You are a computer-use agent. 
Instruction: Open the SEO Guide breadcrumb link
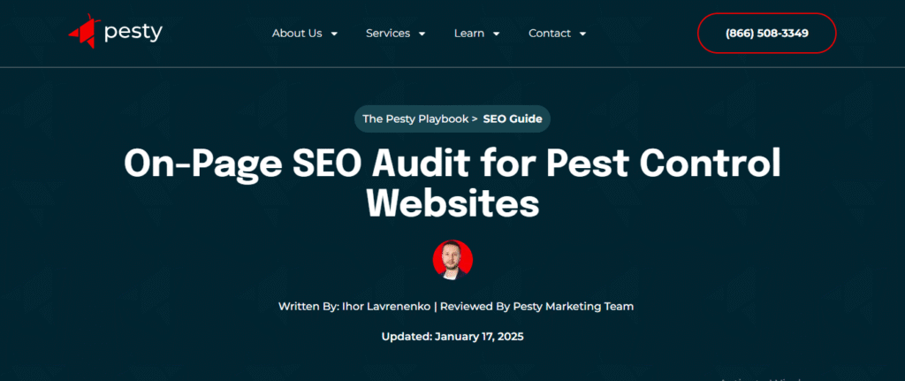[x=513, y=119]
